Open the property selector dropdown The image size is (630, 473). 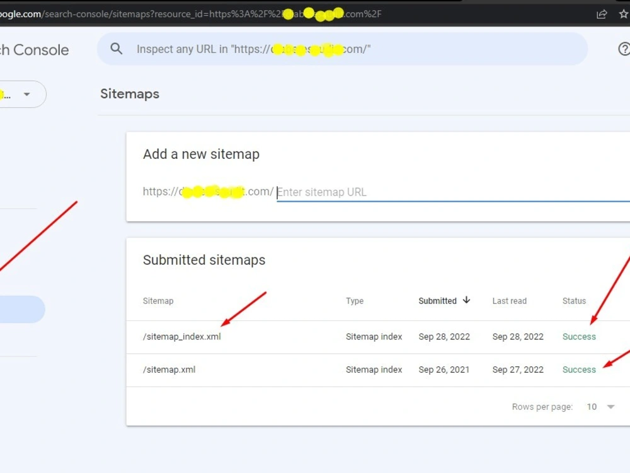(x=22, y=94)
